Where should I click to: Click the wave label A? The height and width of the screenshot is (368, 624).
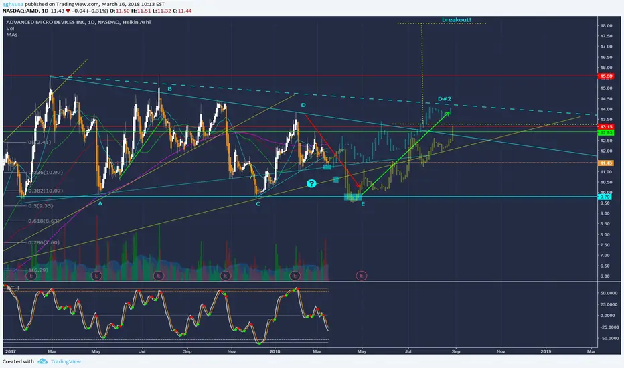click(x=100, y=203)
